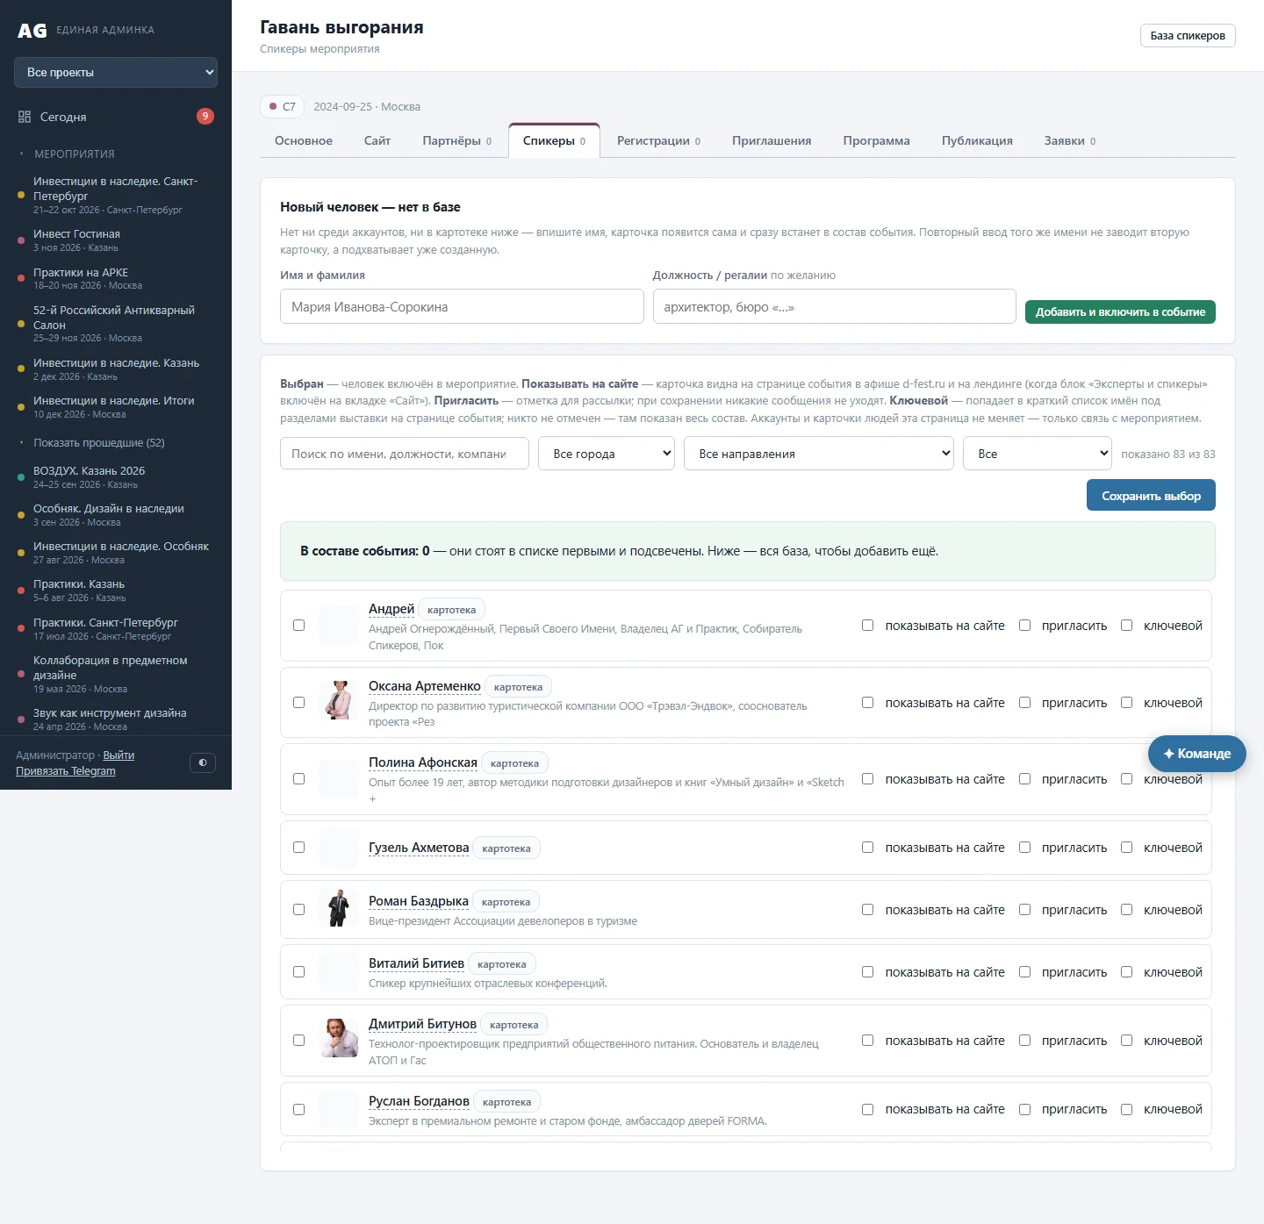Expand 'Показать прошедшие (52)' events

tap(98, 443)
